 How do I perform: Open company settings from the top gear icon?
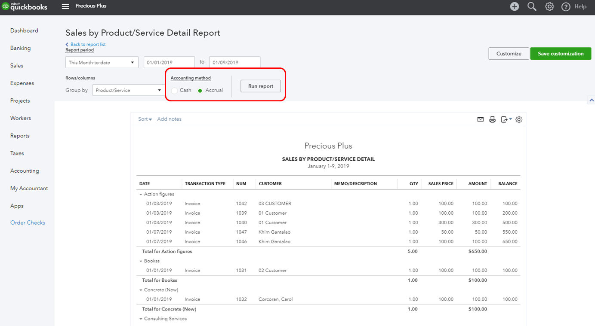click(x=549, y=6)
